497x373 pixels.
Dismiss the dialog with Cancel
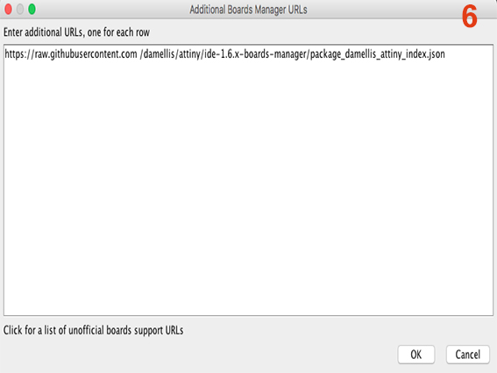[x=467, y=355]
